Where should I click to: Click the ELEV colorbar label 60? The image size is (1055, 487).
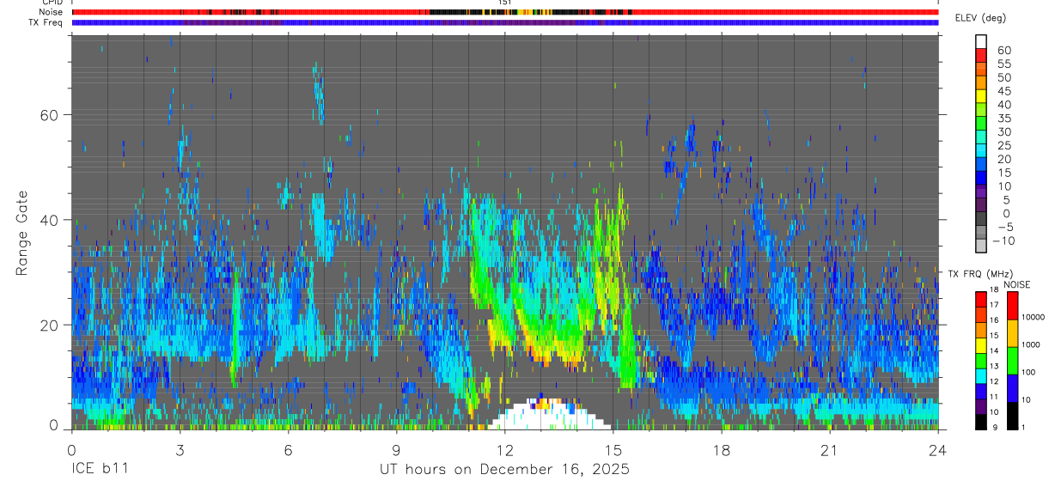point(1003,50)
